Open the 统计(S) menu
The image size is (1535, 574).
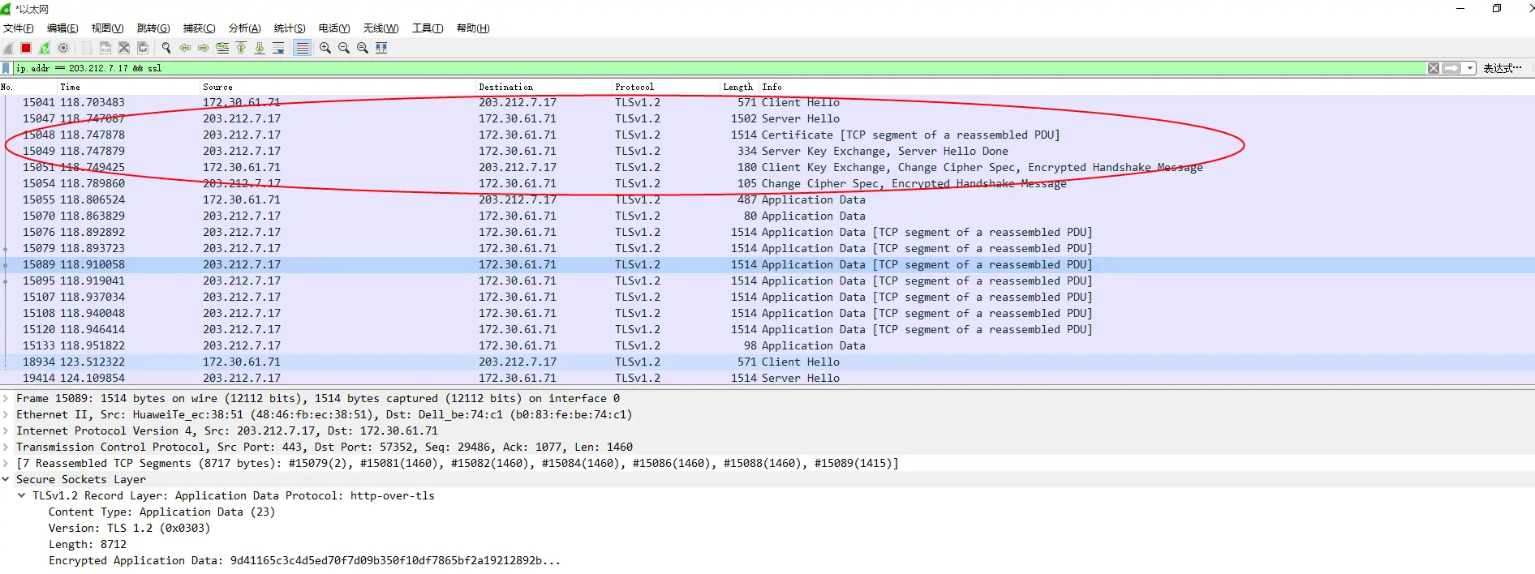tap(290, 28)
